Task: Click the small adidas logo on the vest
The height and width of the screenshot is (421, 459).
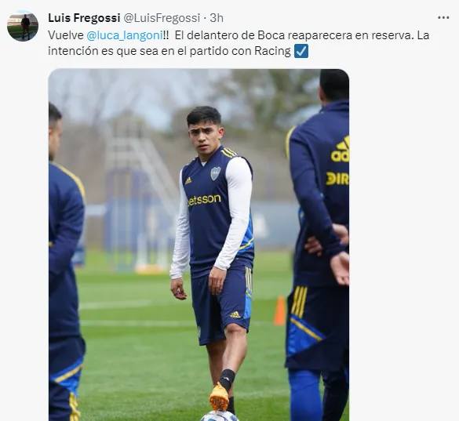Action: point(188,180)
